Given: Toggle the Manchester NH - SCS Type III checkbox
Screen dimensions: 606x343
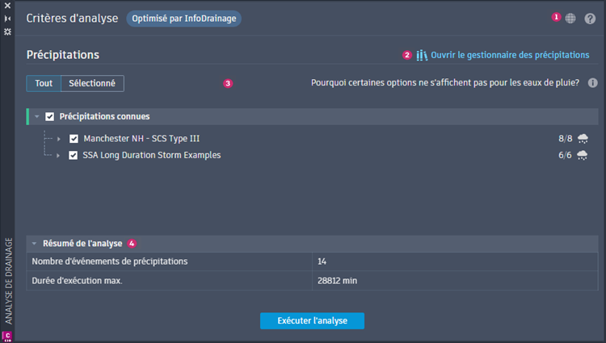Looking at the screenshot, I should pyautogui.click(x=74, y=139).
